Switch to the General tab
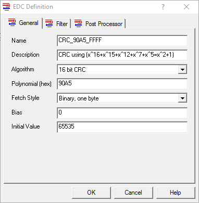Screen dimensions: 199x203 (23, 23)
